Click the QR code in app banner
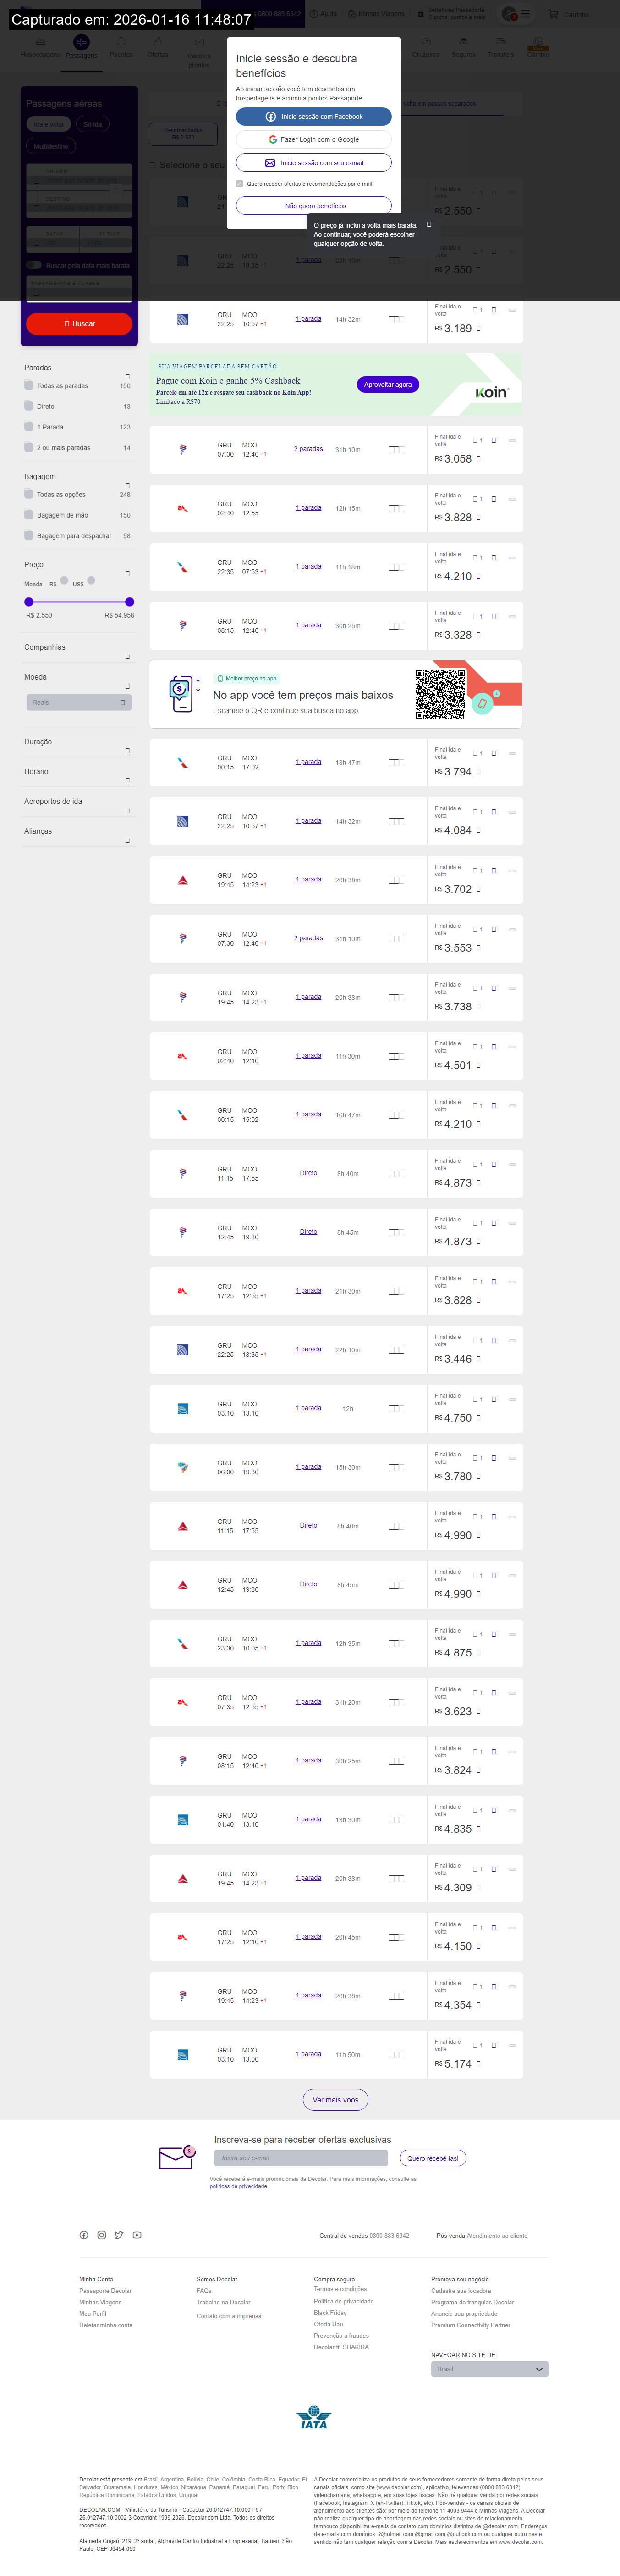The width and height of the screenshot is (620, 2576). (440, 694)
